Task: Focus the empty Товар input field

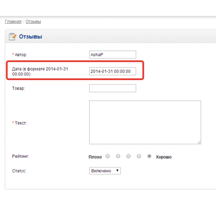Action: click(x=113, y=88)
